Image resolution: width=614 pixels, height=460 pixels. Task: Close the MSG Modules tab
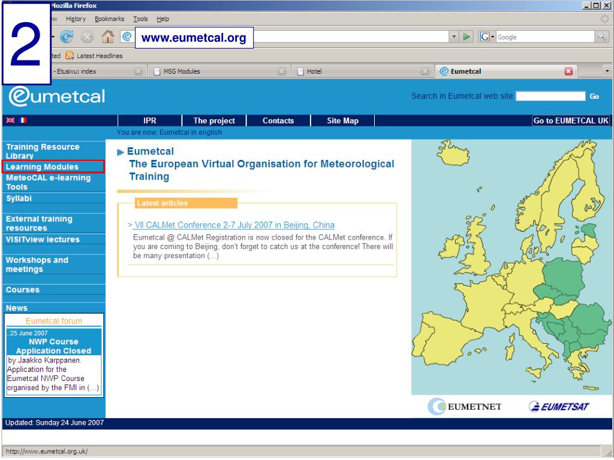282,71
